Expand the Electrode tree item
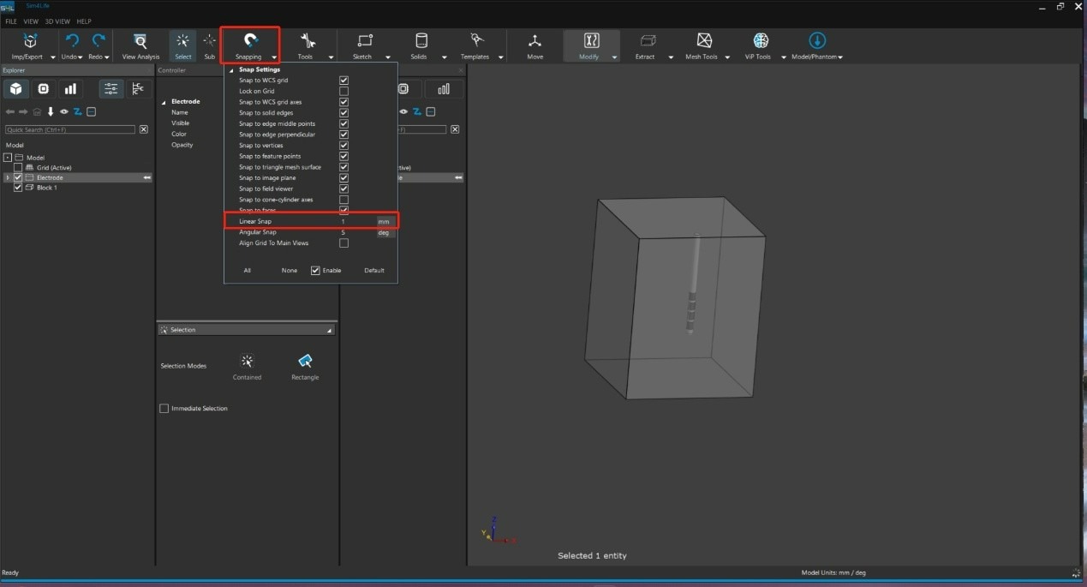Screen dimensions: 1087x587 (8, 177)
